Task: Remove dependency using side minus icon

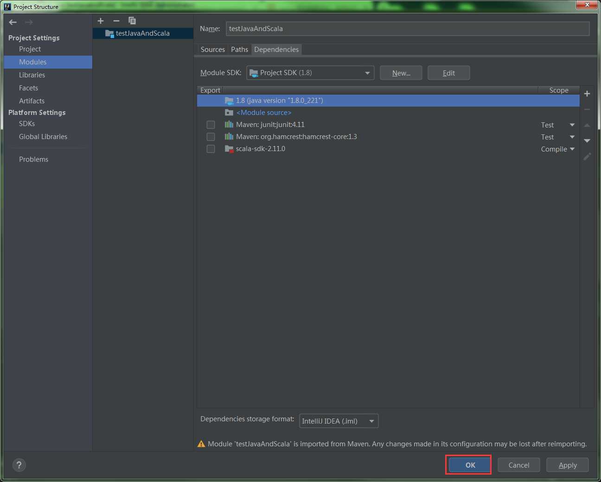Action: (x=587, y=109)
